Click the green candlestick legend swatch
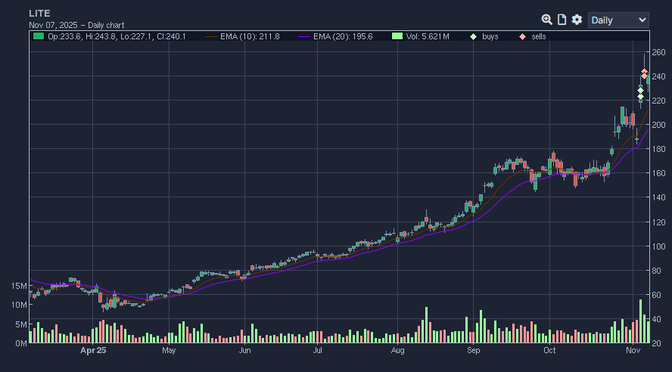Image resolution: width=672 pixels, height=372 pixels. click(x=39, y=37)
